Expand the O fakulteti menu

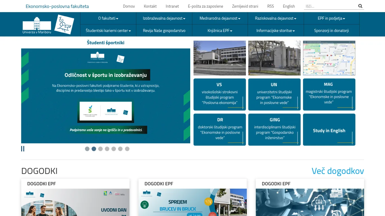coord(108,18)
